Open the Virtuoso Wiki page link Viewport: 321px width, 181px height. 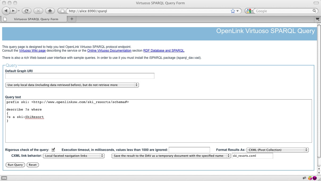(32, 50)
